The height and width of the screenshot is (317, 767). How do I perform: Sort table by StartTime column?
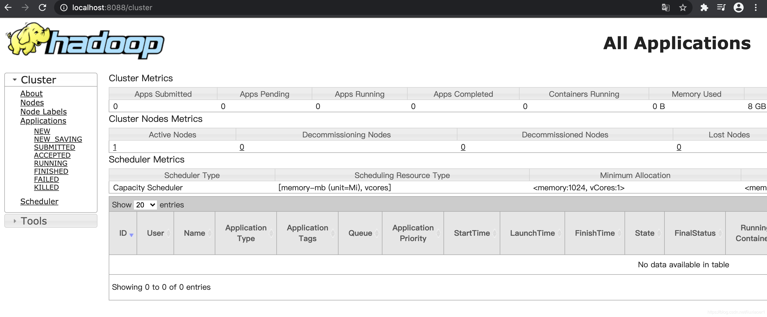point(472,233)
